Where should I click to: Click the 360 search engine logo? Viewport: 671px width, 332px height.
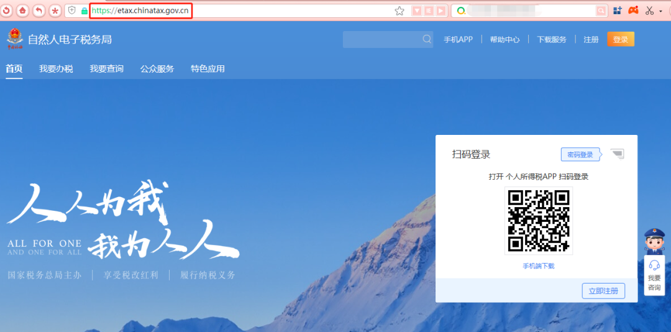(461, 11)
